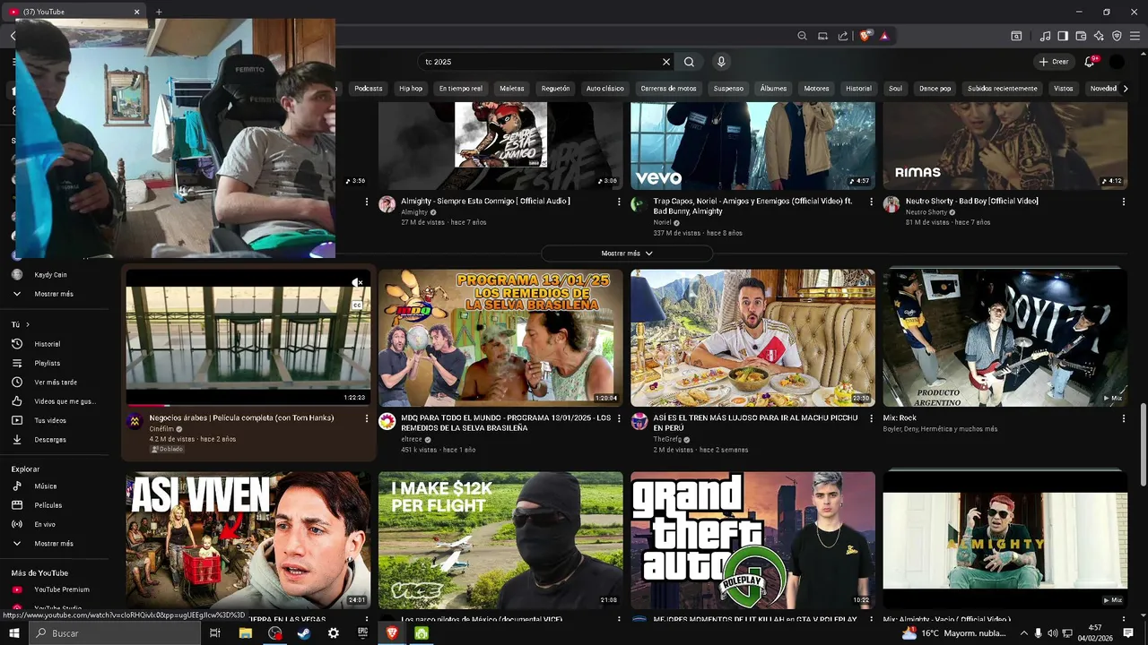This screenshot has width=1148, height=645.
Task: Select the Reguetón filter chip
Action: click(x=555, y=89)
